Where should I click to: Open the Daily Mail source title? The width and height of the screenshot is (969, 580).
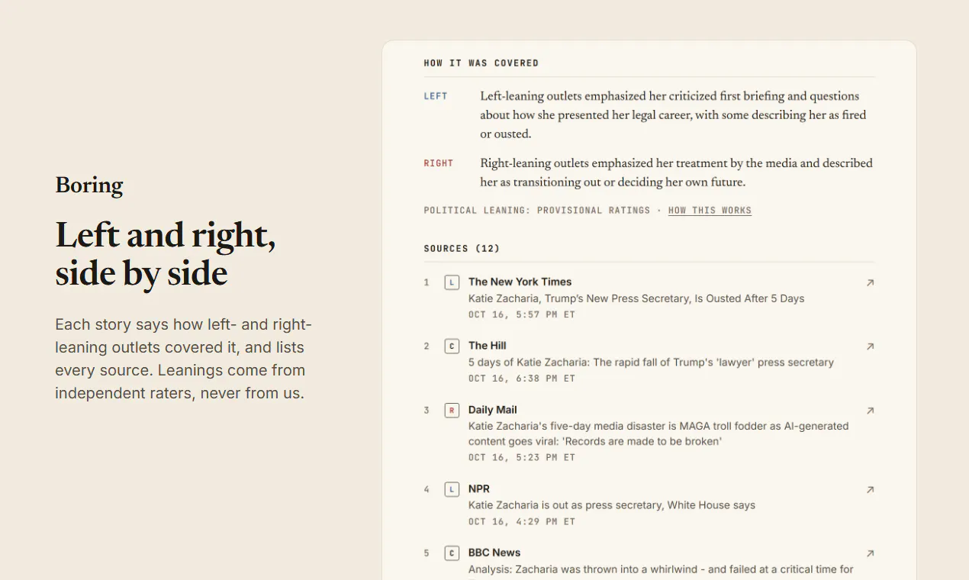coord(492,410)
